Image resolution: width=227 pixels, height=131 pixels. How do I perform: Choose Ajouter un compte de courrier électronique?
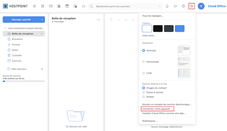(167, 104)
